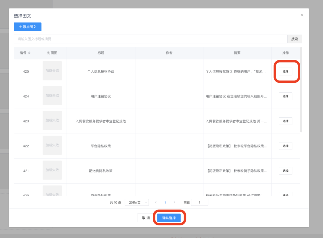Click the 前往 page jump input box
The height and width of the screenshot is (238, 323).
199,202
